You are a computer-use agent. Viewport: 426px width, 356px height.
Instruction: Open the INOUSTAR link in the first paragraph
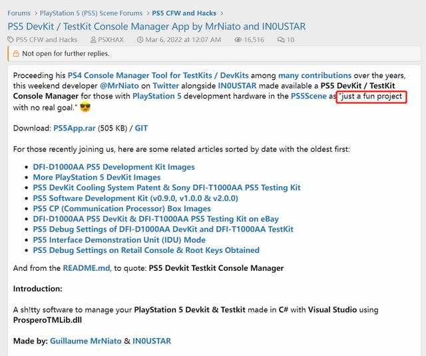[237, 86]
